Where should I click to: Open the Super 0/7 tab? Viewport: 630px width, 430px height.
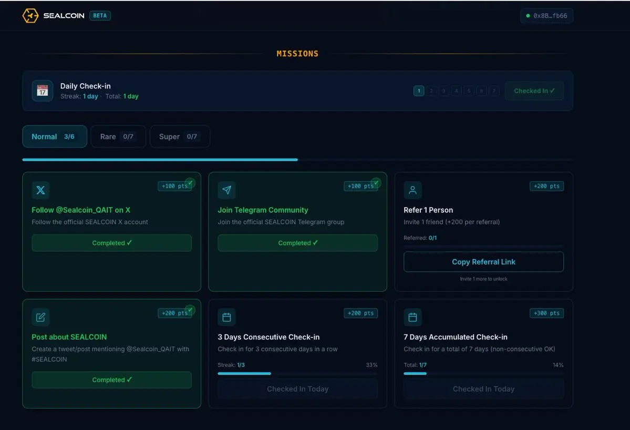[x=180, y=137]
